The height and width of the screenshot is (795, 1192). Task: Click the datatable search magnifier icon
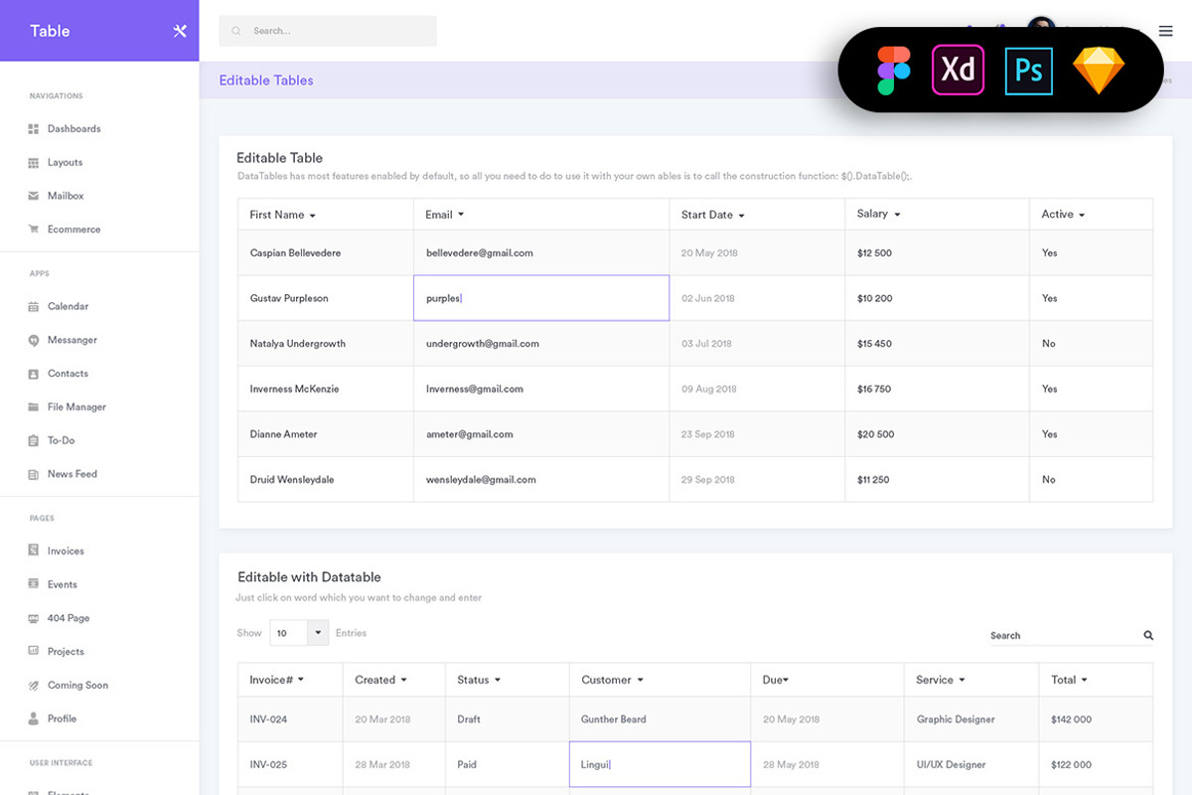(1147, 634)
